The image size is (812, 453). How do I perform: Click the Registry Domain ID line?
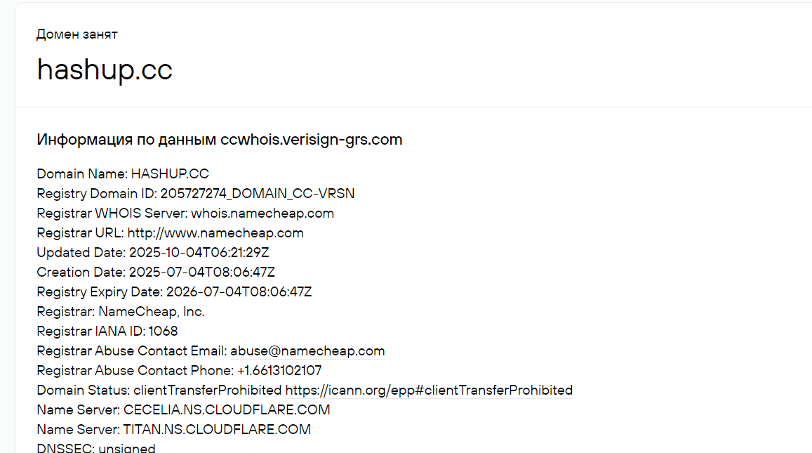[196, 193]
